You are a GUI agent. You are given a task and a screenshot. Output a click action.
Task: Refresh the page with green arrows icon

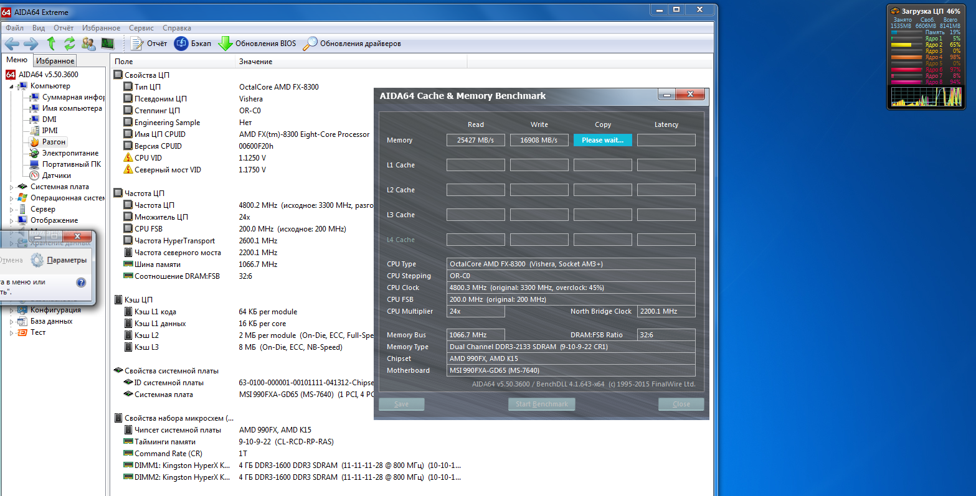[69, 44]
